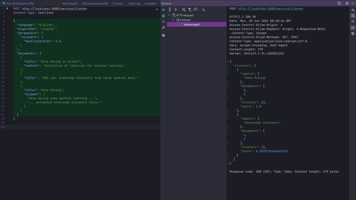This screenshot has width=356, height=200.
Task: Click the green Run button in Services
Action: pos(164,10)
